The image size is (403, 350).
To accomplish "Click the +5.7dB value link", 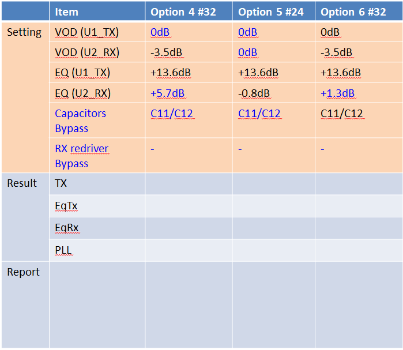I will coord(167,93).
